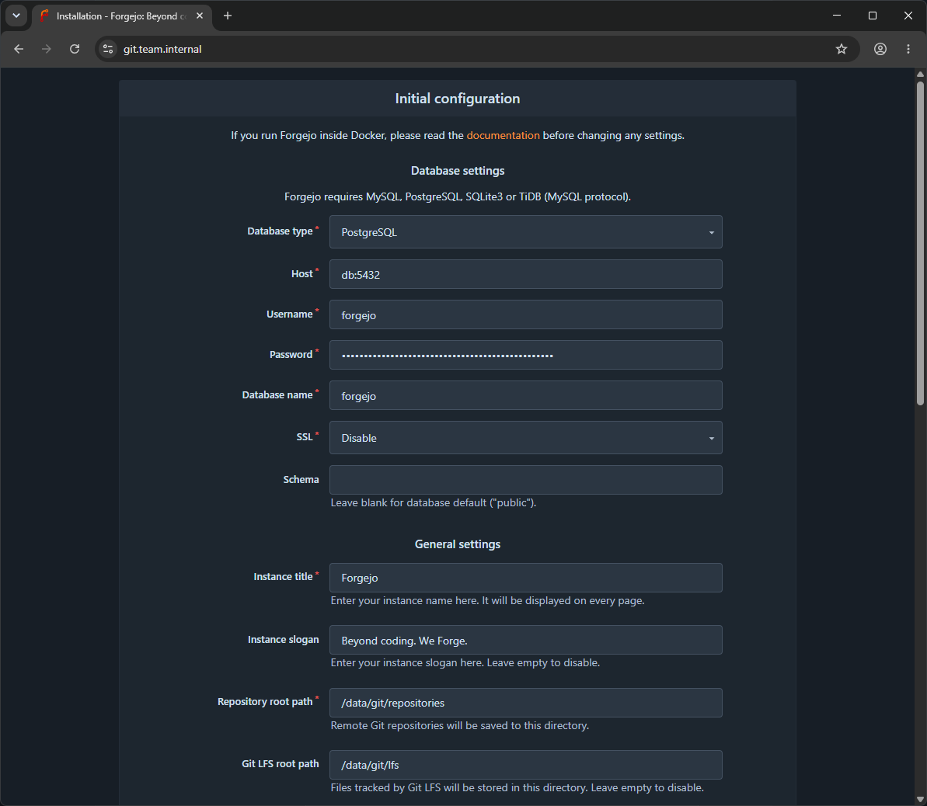Click into the Database name field
927x806 pixels.
(525, 395)
